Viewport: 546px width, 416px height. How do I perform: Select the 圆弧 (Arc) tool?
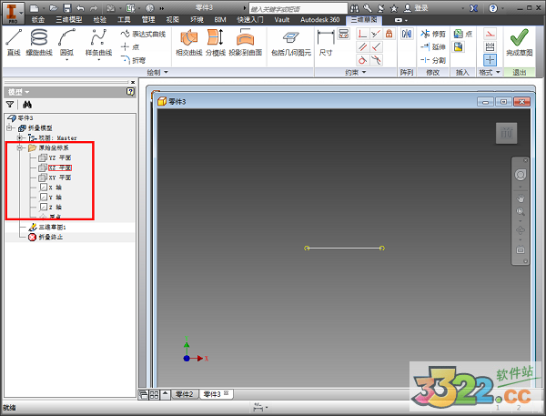pyautogui.click(x=66, y=43)
